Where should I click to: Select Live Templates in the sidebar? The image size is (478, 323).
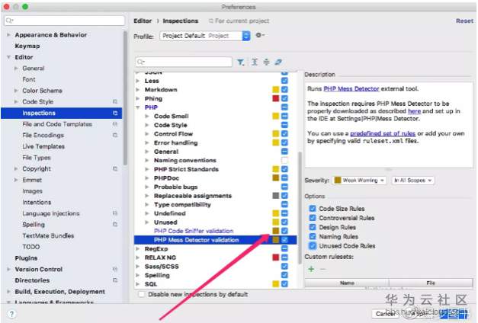click(x=43, y=146)
